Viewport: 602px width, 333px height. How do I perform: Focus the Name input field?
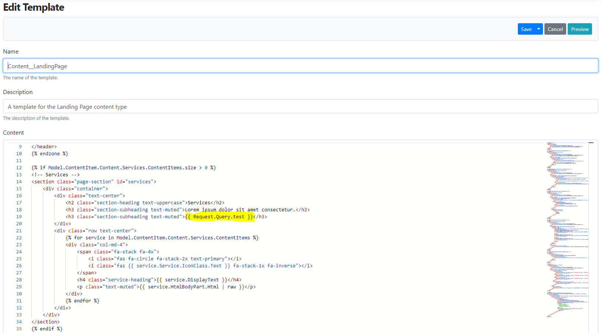coord(300,66)
